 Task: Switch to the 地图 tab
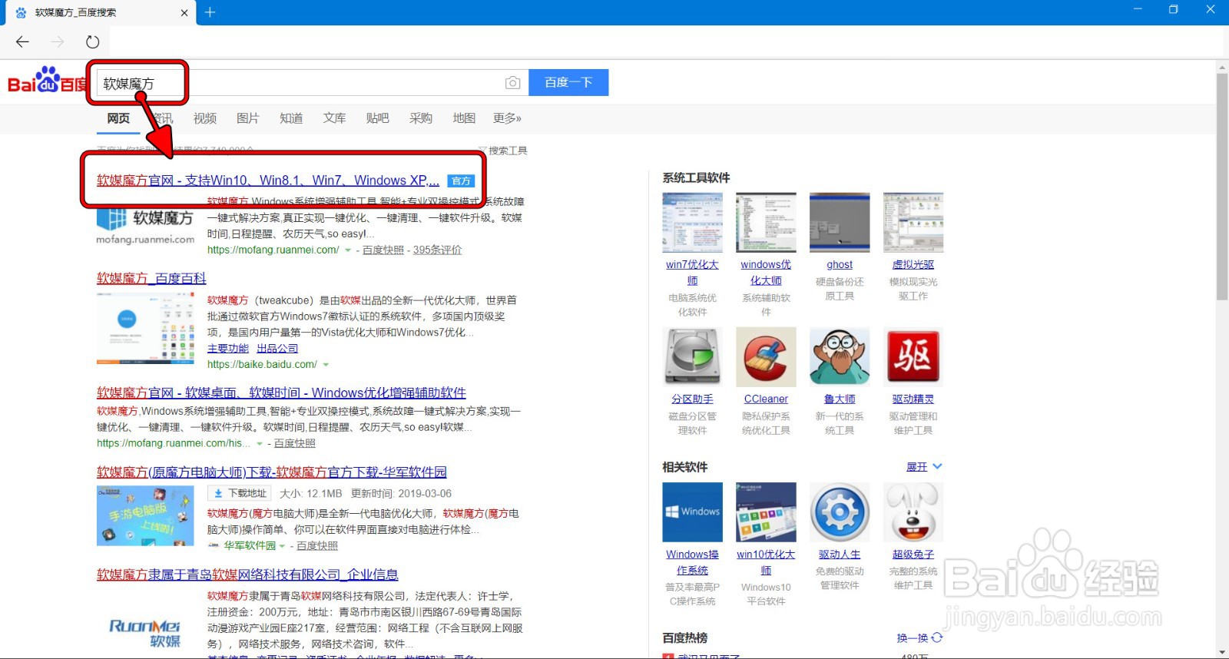pos(464,118)
